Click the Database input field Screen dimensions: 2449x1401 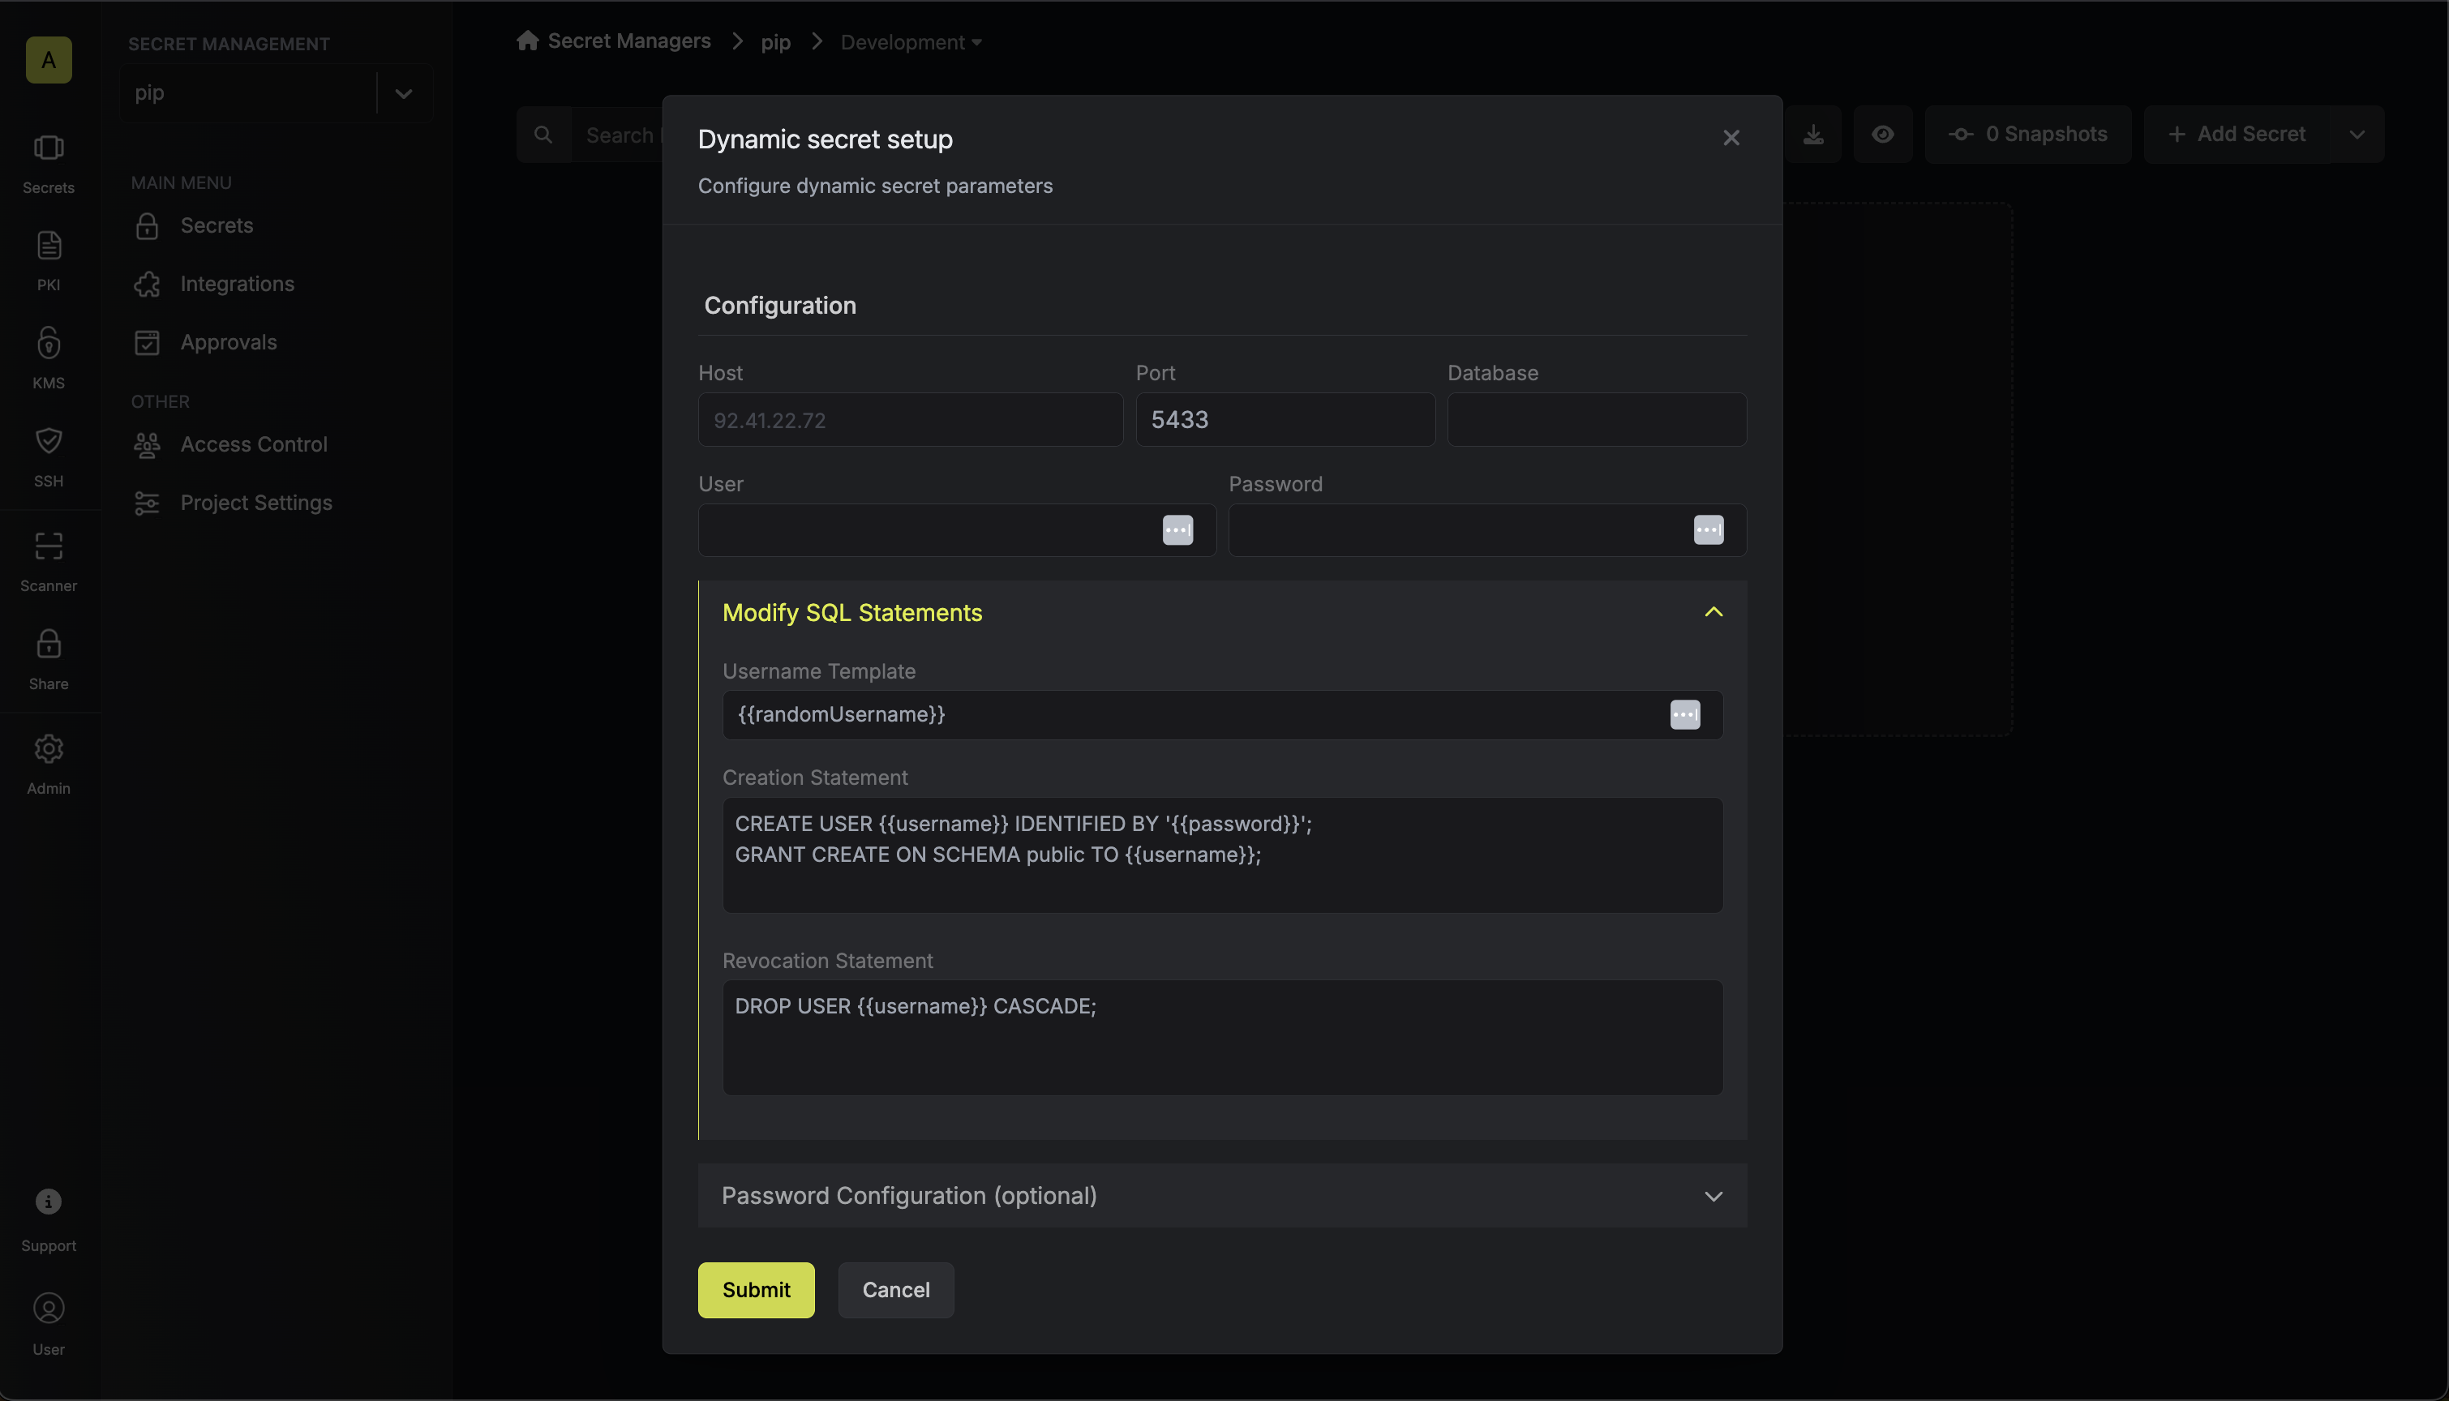coord(1597,419)
